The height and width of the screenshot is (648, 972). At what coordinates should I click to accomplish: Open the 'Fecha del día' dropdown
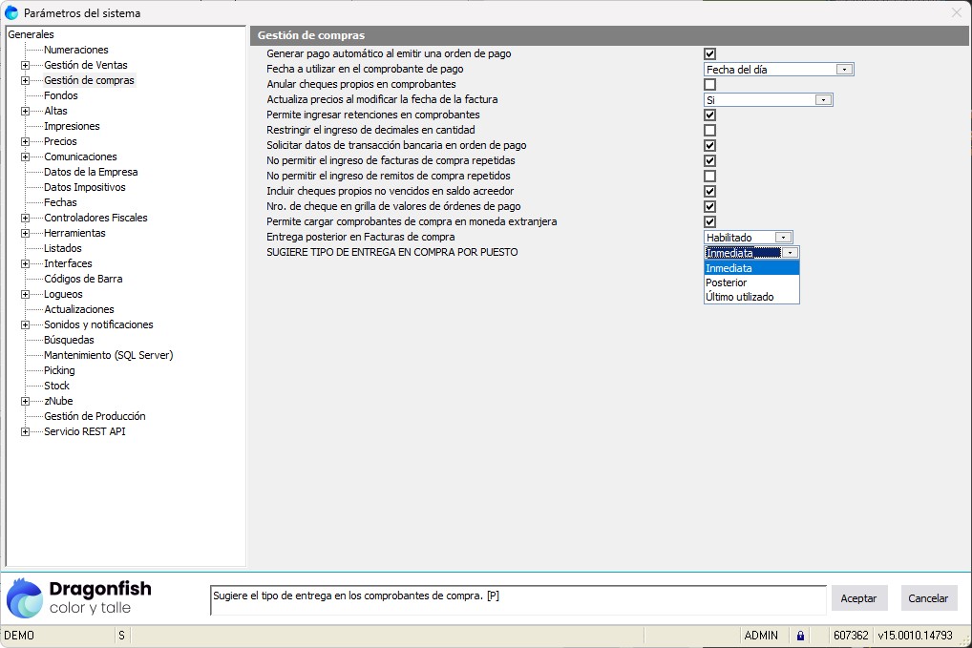coord(844,70)
